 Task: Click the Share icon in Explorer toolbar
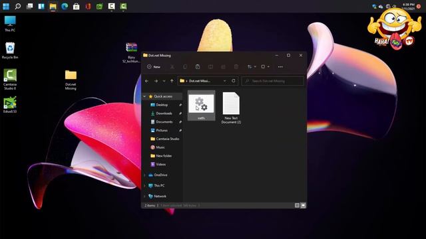223,66
